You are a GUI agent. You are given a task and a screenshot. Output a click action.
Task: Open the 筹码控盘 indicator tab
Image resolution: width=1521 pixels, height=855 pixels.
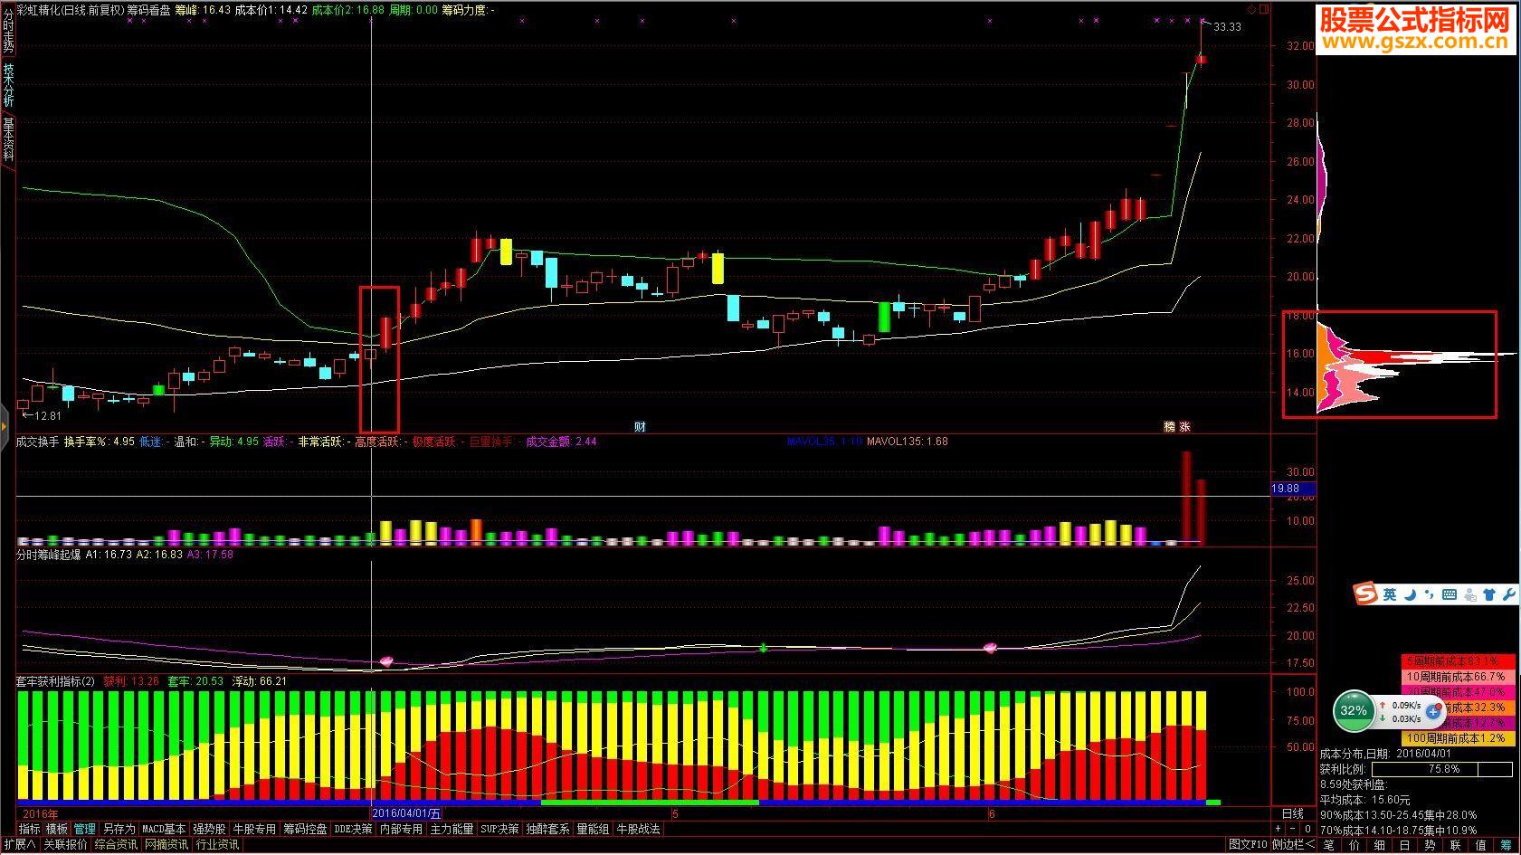(305, 829)
